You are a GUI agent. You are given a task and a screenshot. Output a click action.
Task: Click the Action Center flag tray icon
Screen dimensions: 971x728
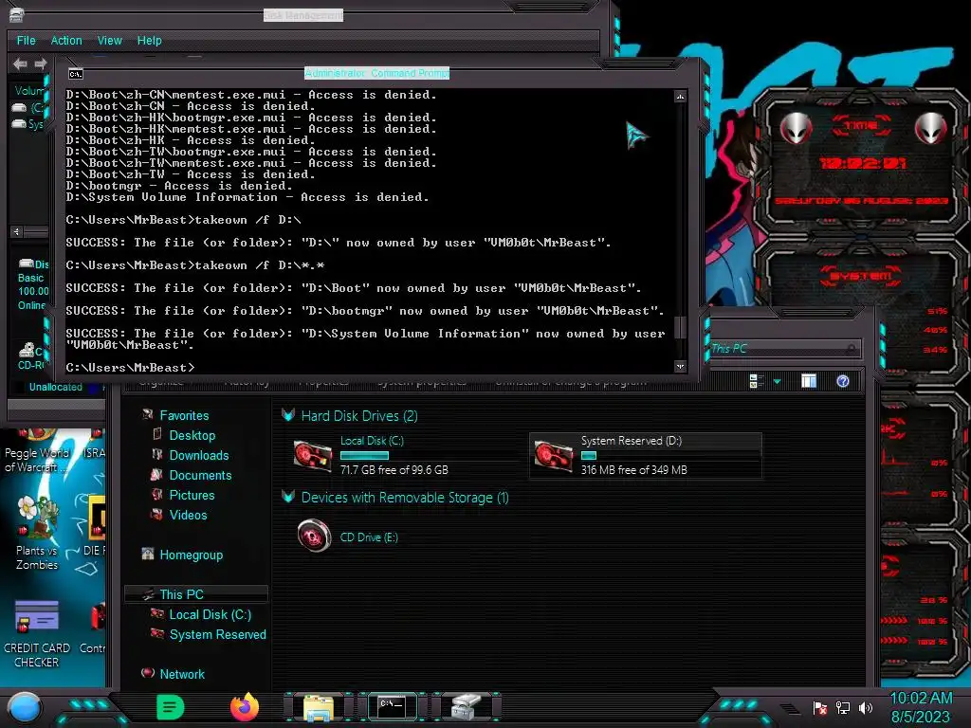click(820, 707)
